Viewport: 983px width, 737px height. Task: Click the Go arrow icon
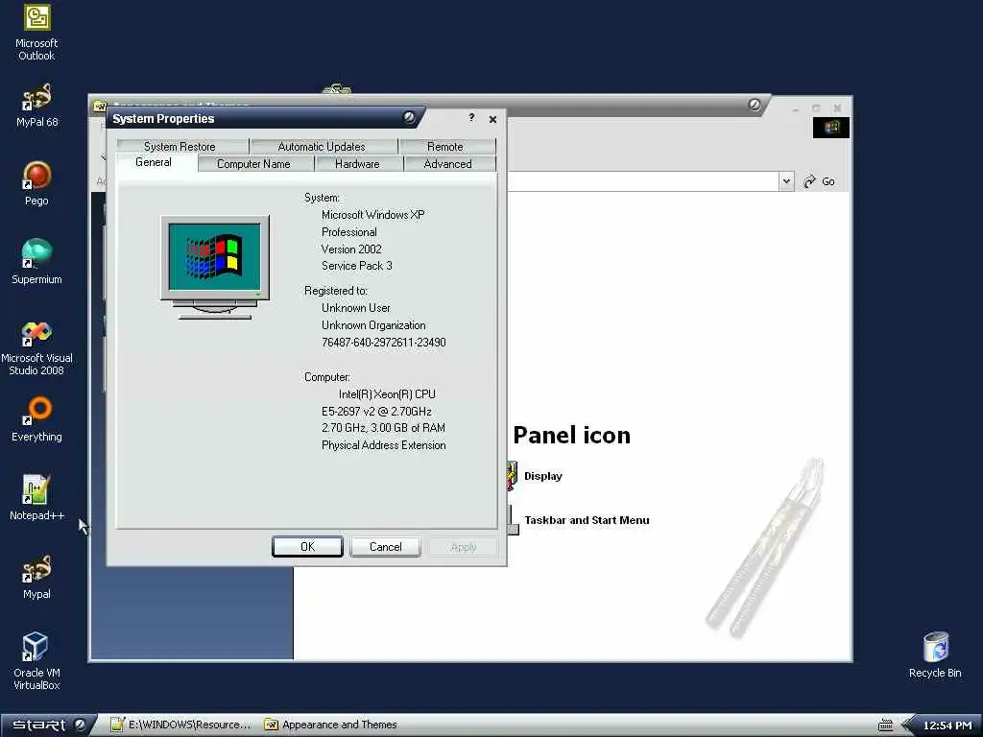(x=810, y=181)
